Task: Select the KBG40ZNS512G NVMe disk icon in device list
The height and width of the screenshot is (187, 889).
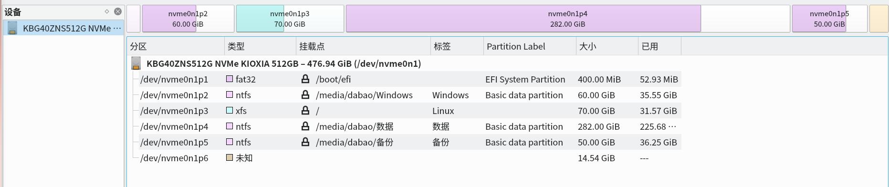Action: (x=13, y=28)
